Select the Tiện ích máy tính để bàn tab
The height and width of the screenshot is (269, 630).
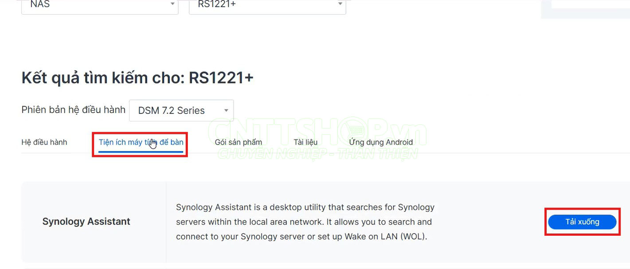click(141, 142)
